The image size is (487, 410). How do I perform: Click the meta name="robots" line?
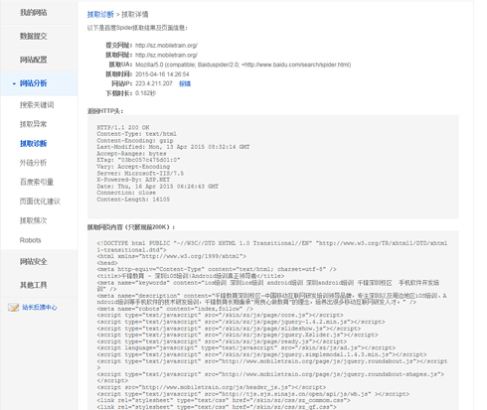pos(175,309)
